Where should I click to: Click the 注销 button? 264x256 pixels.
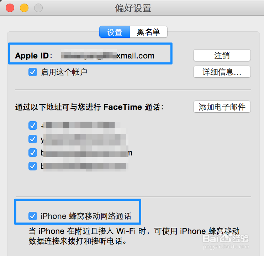click(222, 55)
